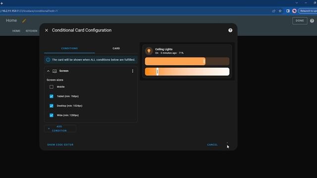Click Relaunch to update button

point(308,11)
